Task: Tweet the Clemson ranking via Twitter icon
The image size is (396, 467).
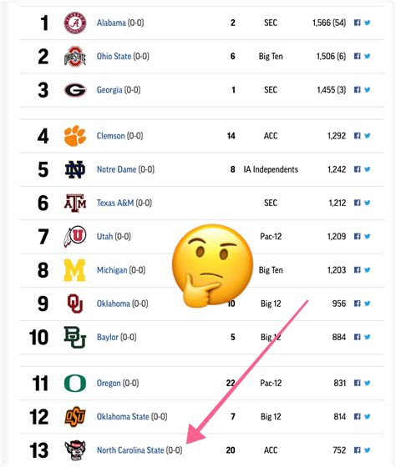Action: (x=368, y=136)
